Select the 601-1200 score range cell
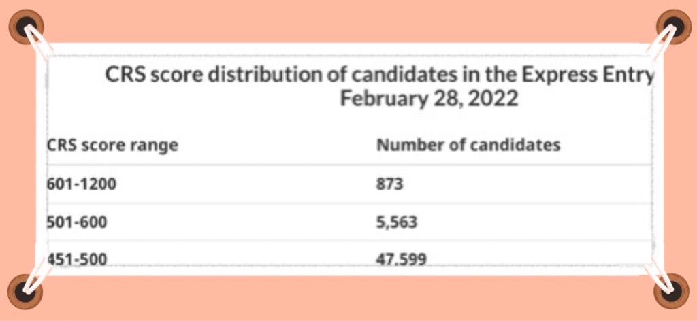697x321 pixels. point(82,184)
